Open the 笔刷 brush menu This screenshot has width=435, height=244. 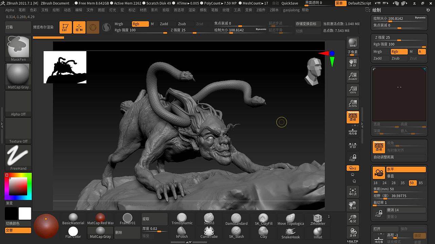[22, 10]
